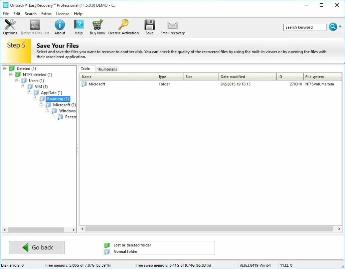This screenshot has height=269, width=345.
Task: Switch to the Thumbnails tab
Action: click(107, 69)
